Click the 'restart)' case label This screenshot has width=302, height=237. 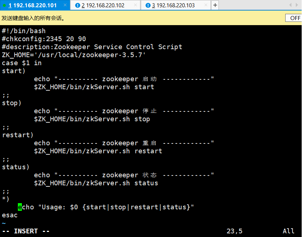[x=18, y=135]
